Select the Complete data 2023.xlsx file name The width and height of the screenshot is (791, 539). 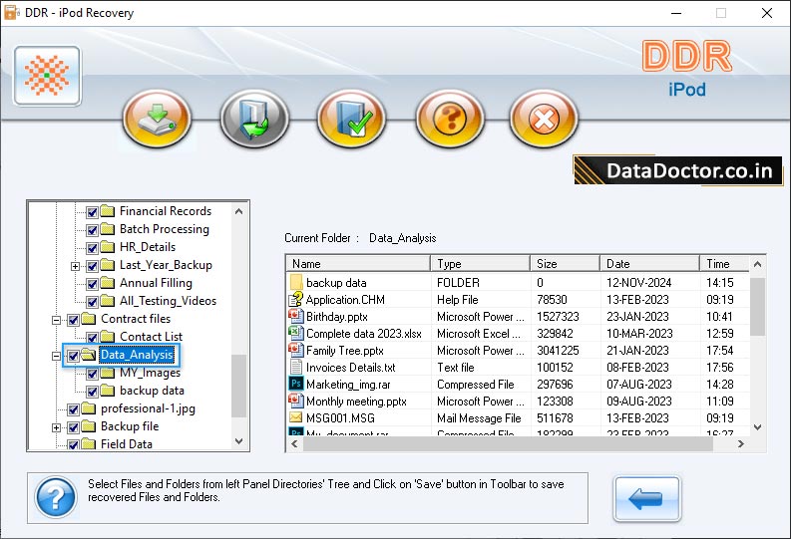pos(364,334)
